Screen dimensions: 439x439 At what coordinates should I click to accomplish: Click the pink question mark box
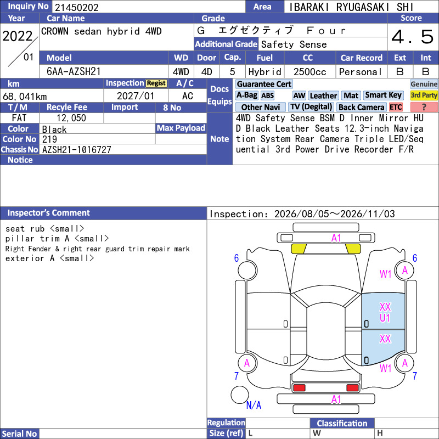click(x=424, y=107)
